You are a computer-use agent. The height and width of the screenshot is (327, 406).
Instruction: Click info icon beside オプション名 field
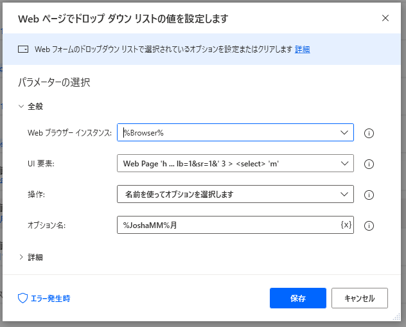pos(369,225)
